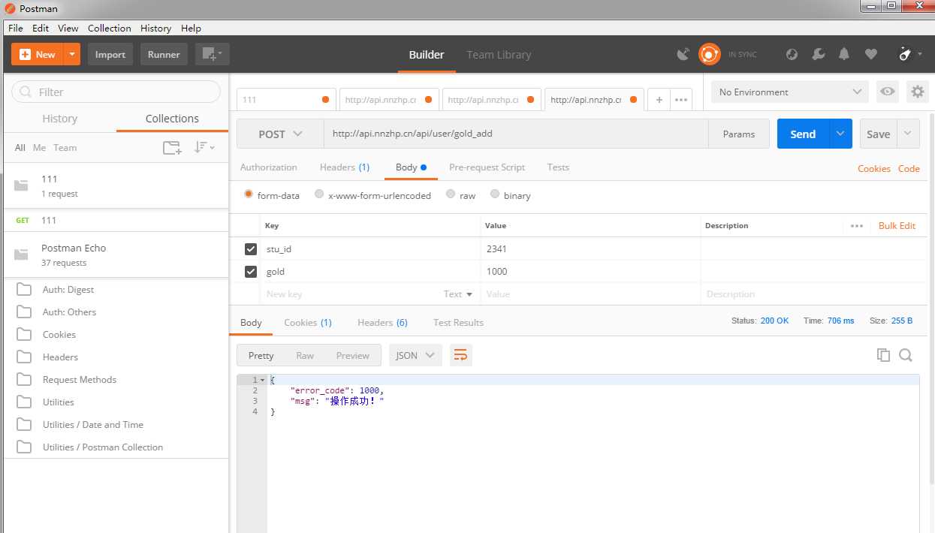Copy the response with the copy icon

883,355
